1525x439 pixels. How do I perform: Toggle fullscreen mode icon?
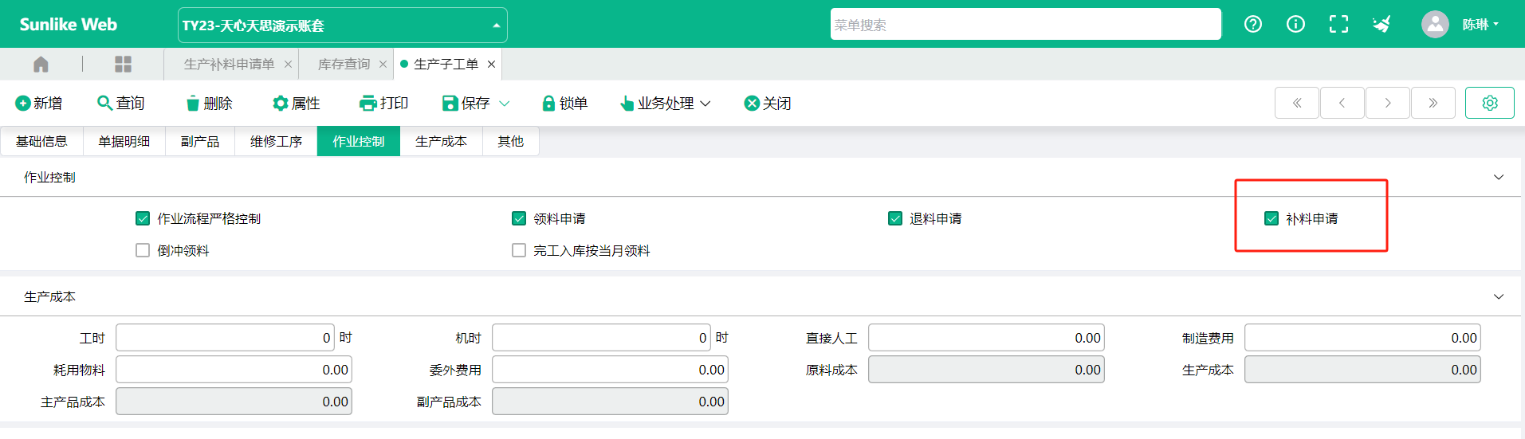tap(1338, 24)
